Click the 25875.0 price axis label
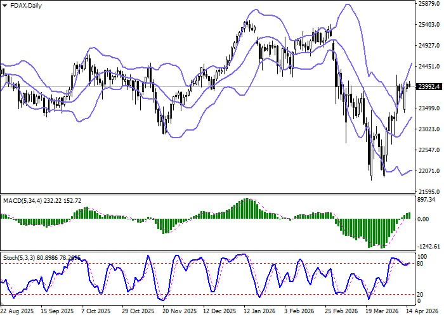Image resolution: width=444 pixels, height=317 pixels. [429, 4]
